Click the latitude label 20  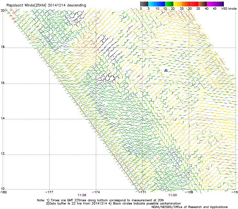click(3, 11)
